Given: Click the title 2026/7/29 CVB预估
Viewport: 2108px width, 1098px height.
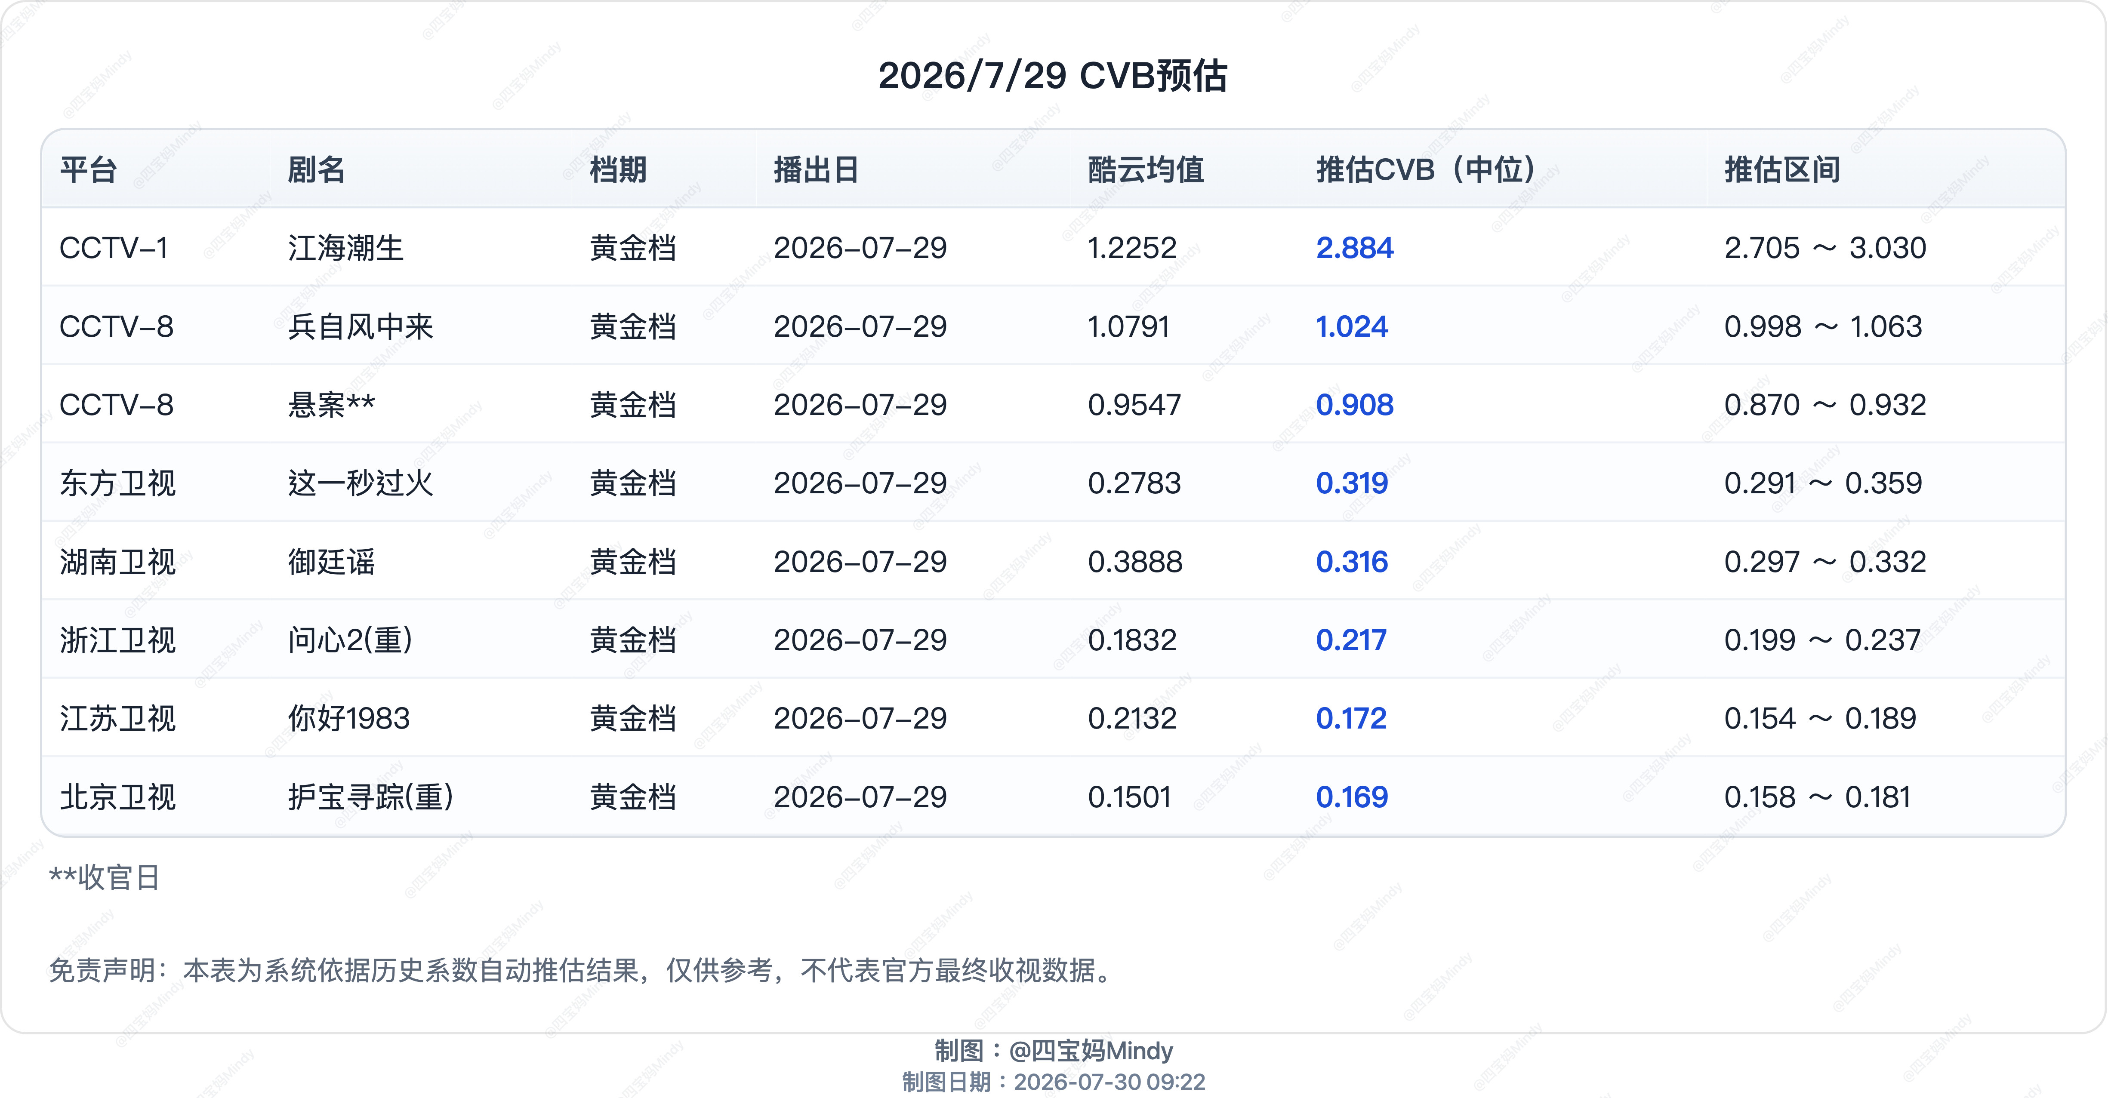Looking at the screenshot, I should coord(1053,75).
